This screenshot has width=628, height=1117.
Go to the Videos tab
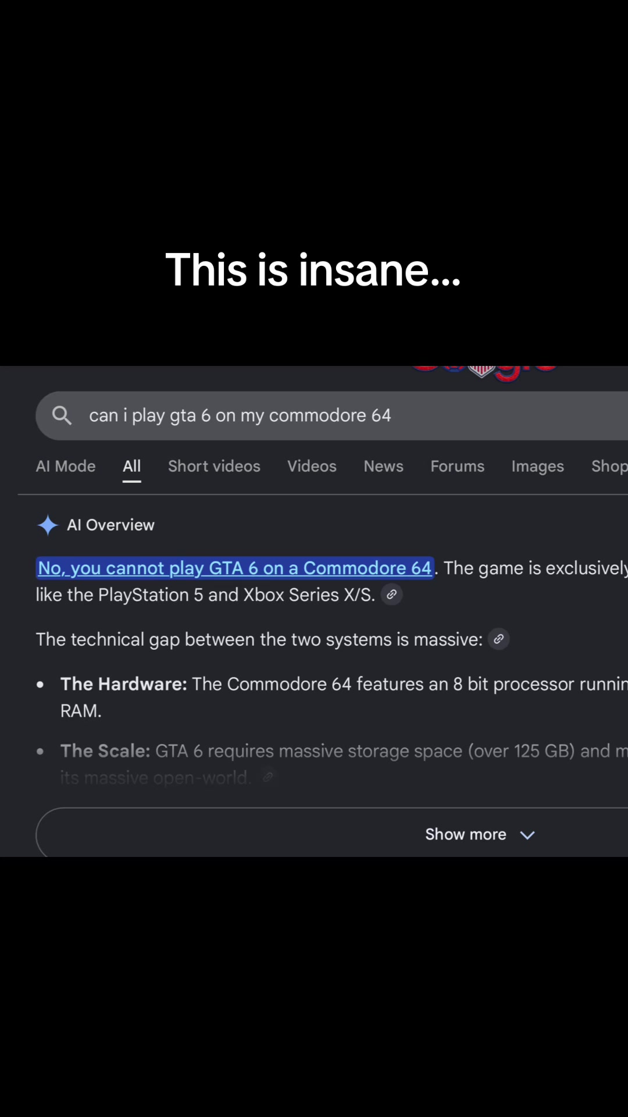pos(312,466)
